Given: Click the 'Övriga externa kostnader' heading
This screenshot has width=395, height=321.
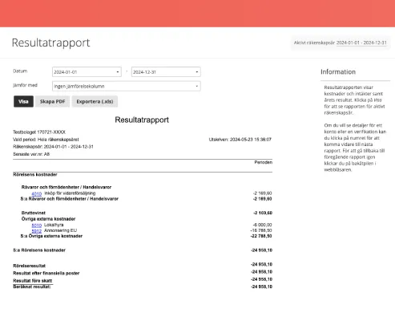Looking at the screenshot, I should (x=48, y=219).
